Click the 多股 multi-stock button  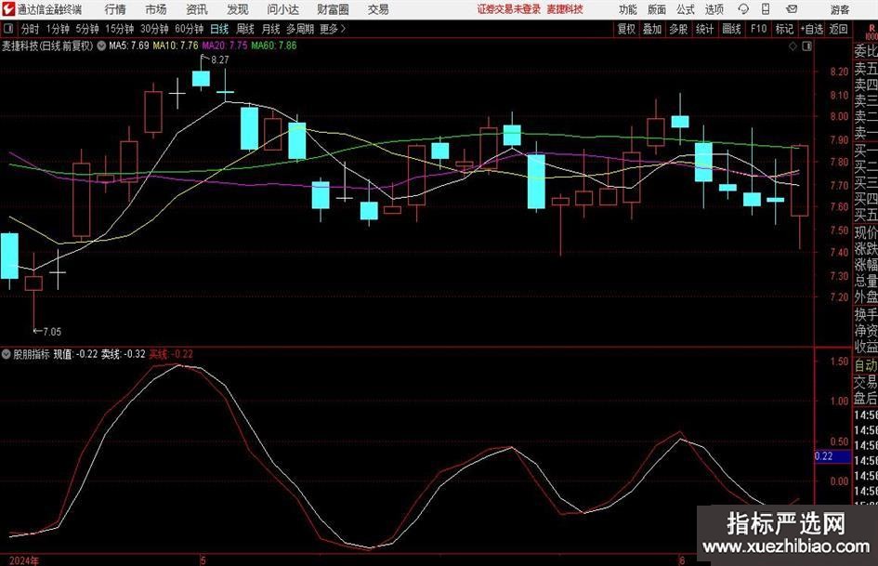(x=678, y=29)
